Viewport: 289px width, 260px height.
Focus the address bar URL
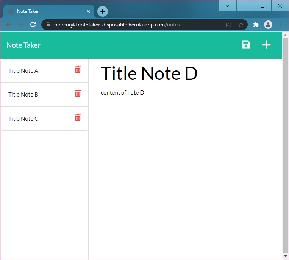point(117,25)
